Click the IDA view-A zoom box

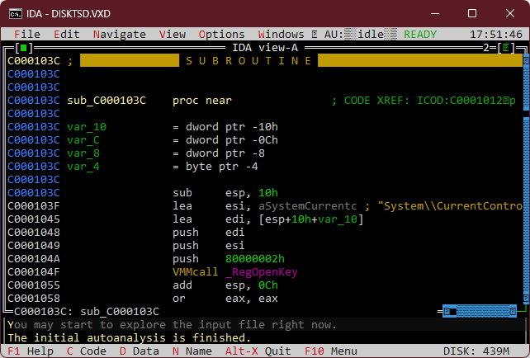click(x=505, y=48)
